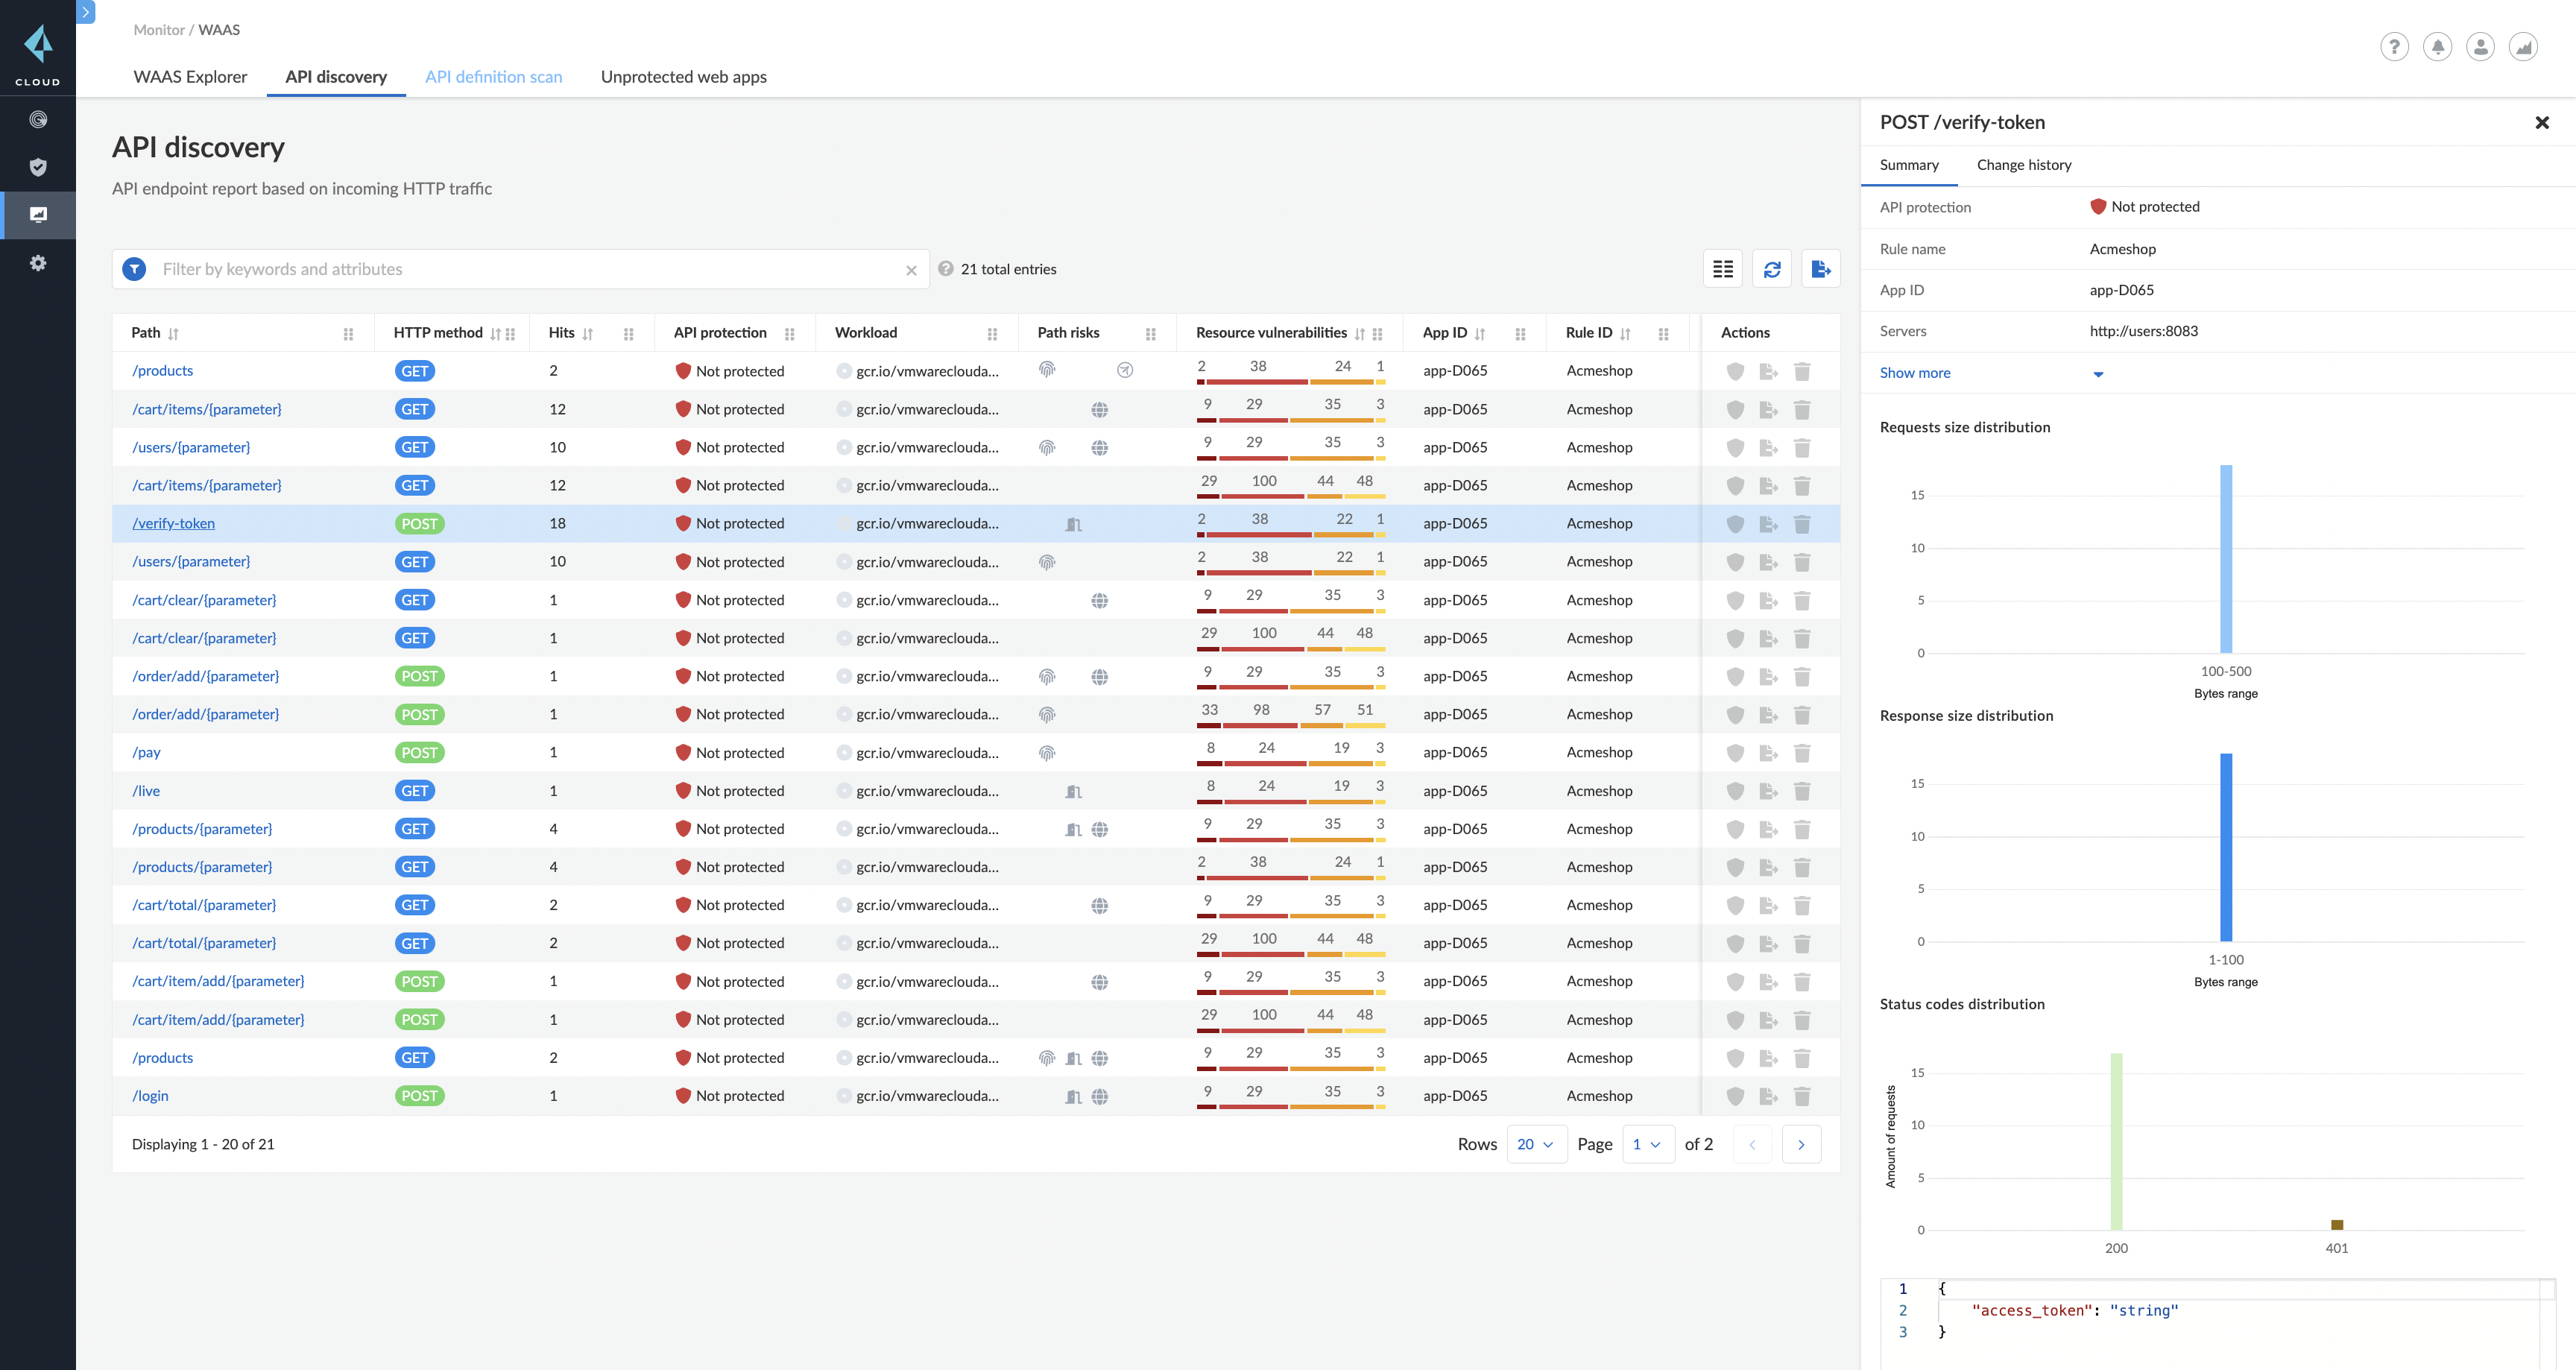Image resolution: width=2576 pixels, height=1370 pixels.
Task: Switch to WAAS Explorer tab
Action: click(190, 77)
